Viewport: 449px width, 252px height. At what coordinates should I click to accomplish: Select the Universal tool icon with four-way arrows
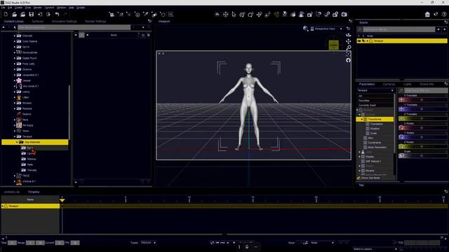point(226,14)
